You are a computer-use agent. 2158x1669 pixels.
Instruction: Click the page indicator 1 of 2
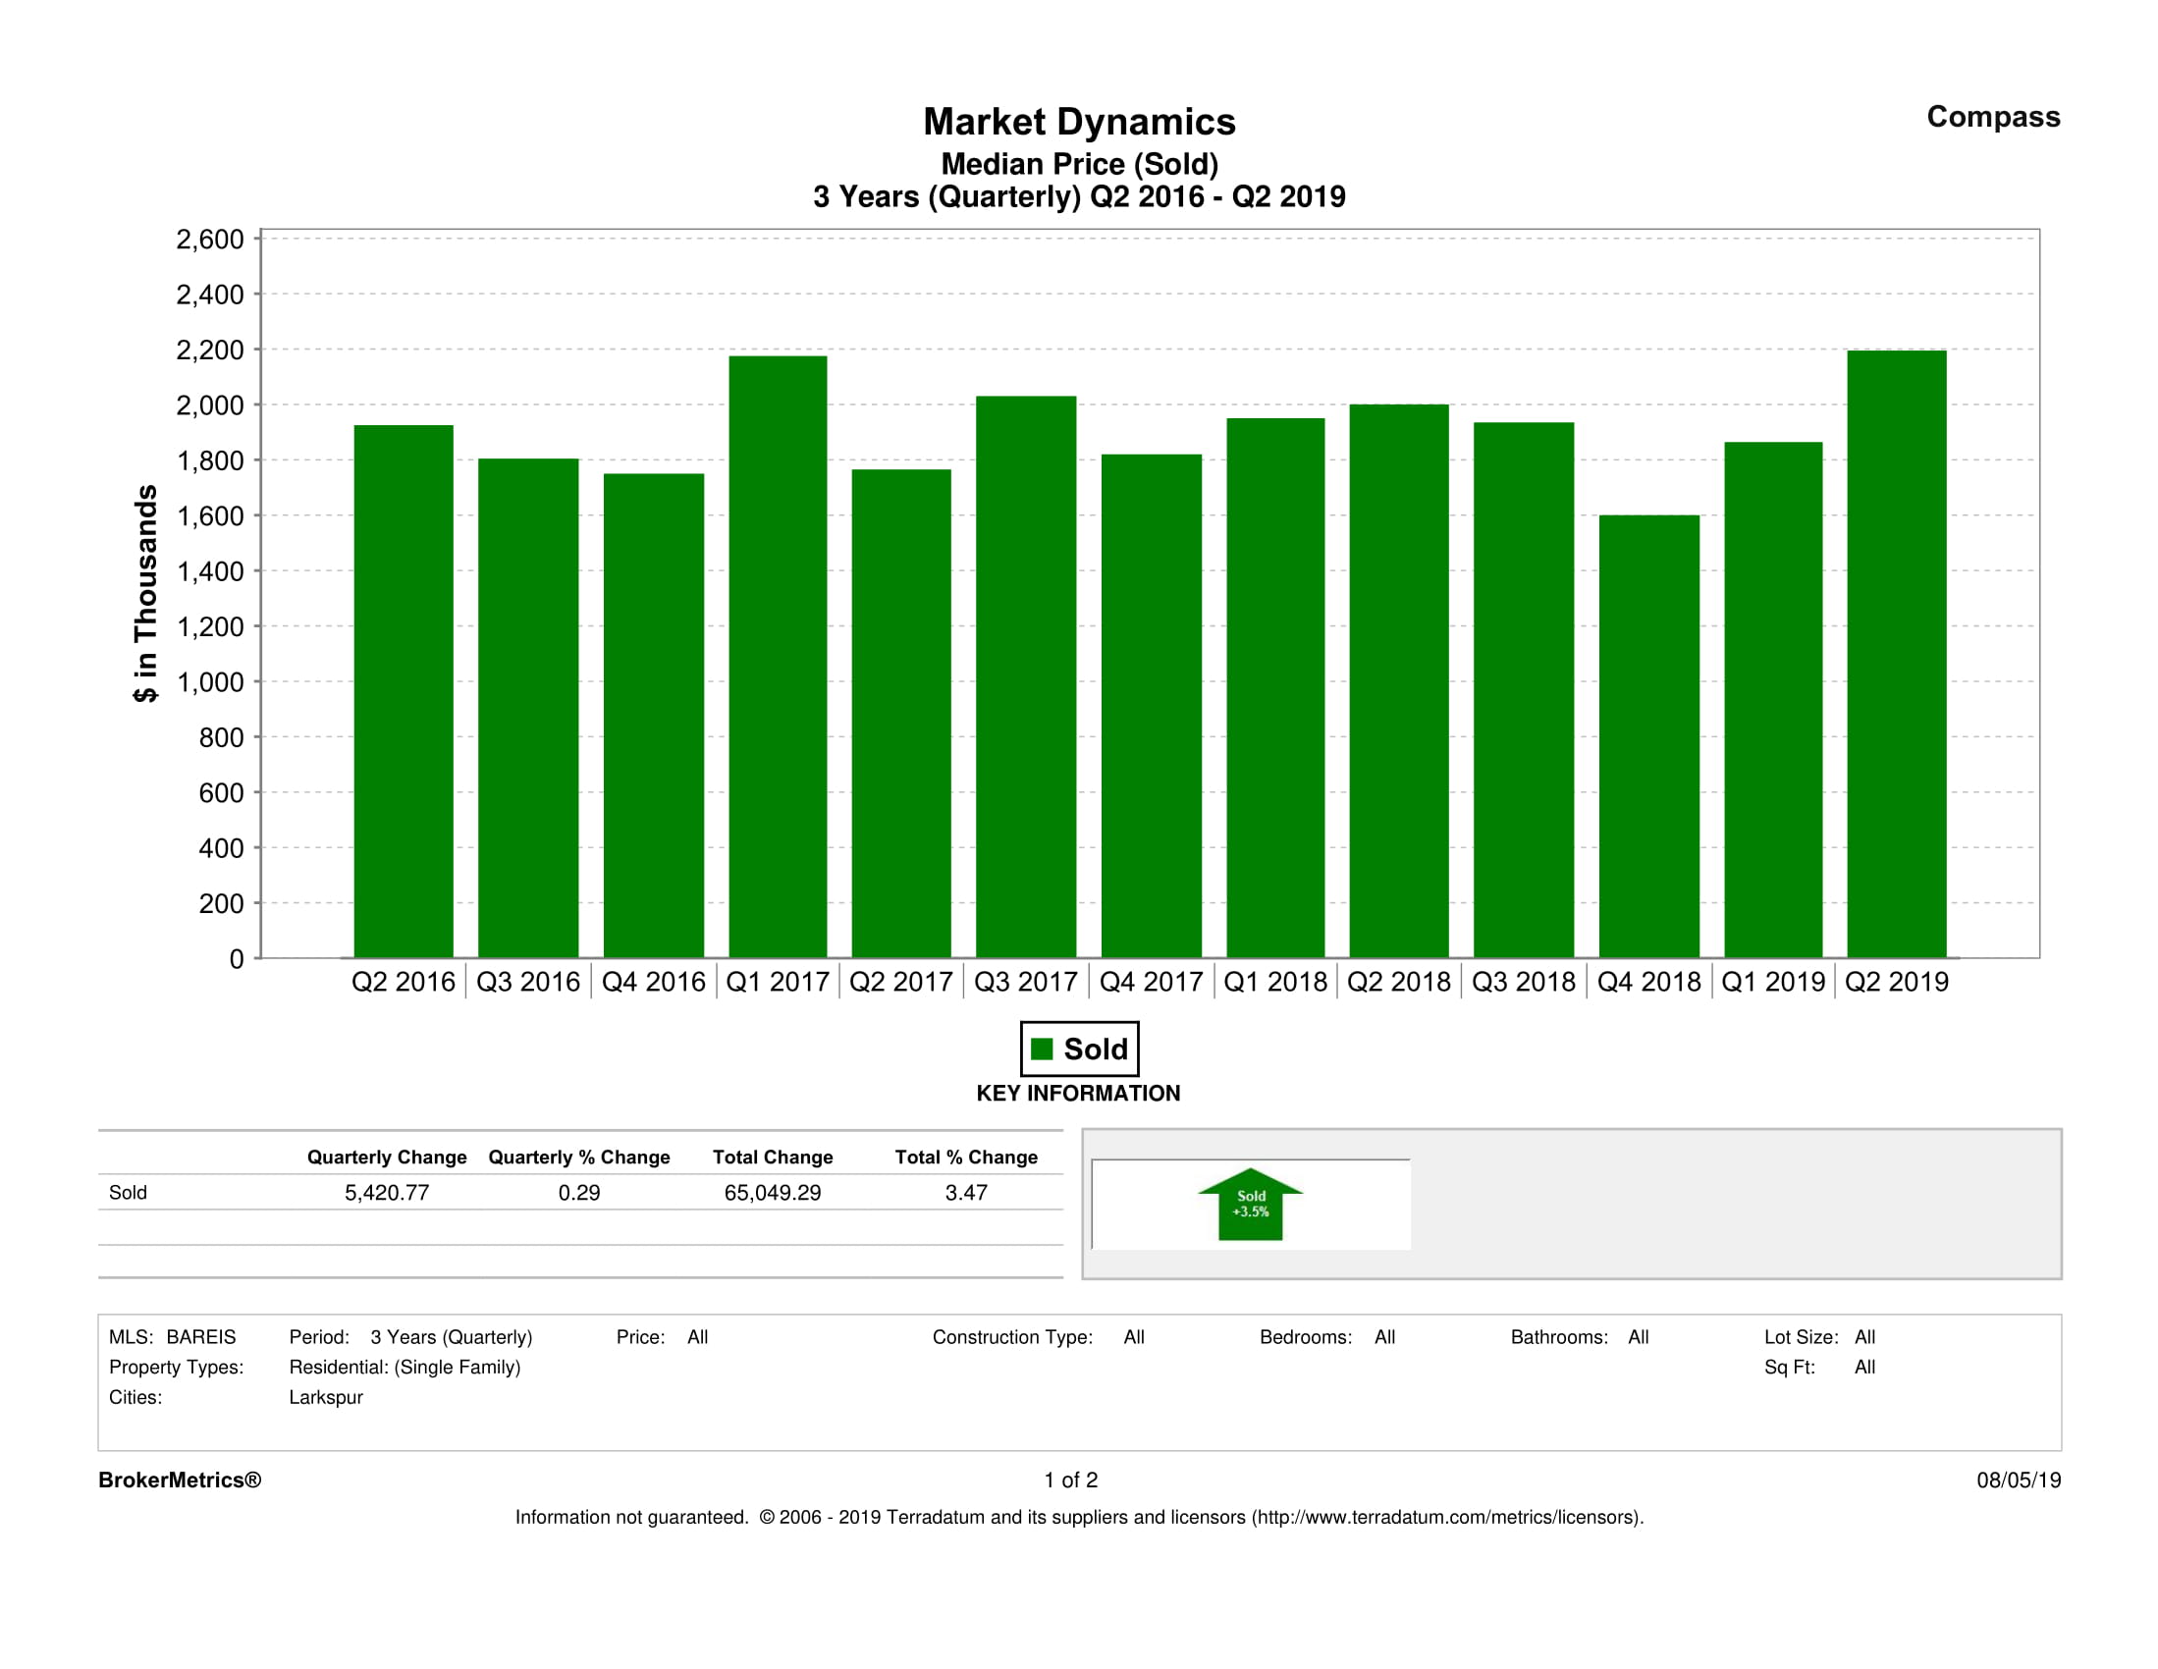click(x=1070, y=1480)
